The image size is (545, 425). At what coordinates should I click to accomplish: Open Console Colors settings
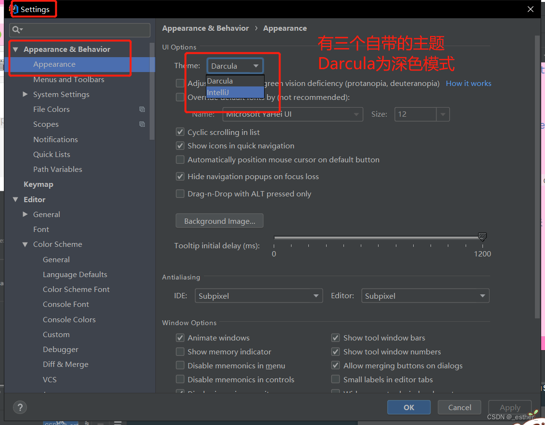pyautogui.click(x=69, y=319)
